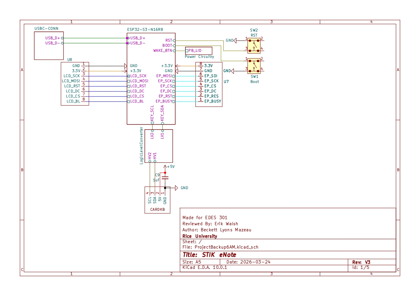This screenshot has width=420, height=296.
Task: Click the HV1 pin on LogicLevelConverter
Action: [x=155, y=156]
